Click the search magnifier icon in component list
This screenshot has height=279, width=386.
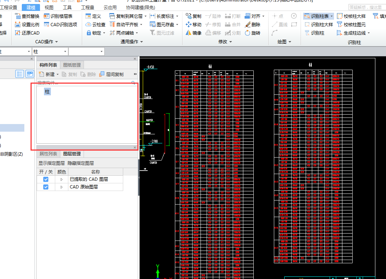click(133, 83)
